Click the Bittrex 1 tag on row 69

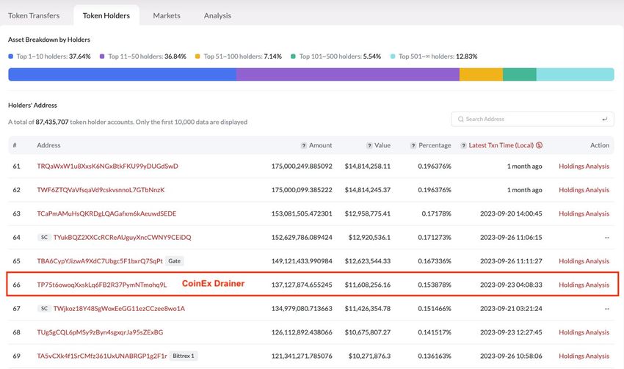point(184,357)
